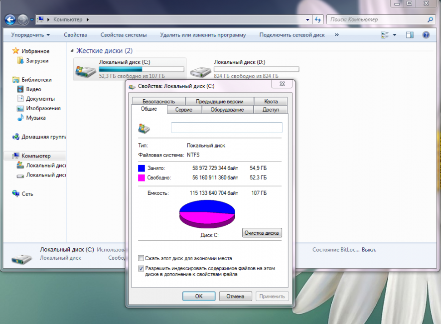Click the drive label text field
441x324 pixels.
[x=227, y=128]
